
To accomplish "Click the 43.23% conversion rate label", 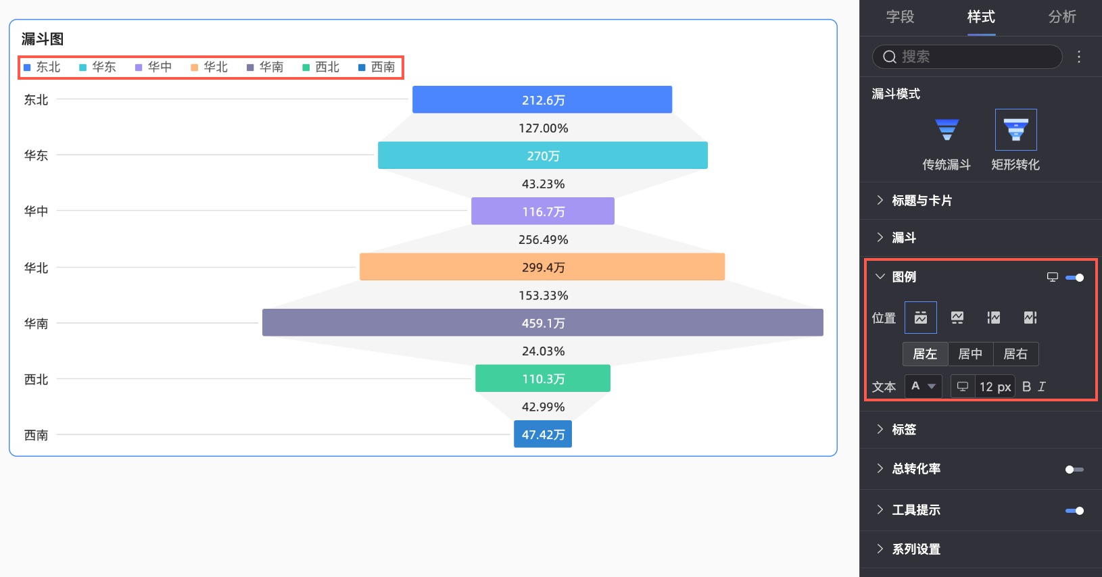I will click(x=544, y=184).
